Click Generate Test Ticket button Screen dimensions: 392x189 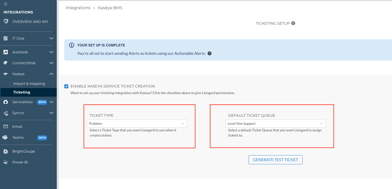[276, 160]
